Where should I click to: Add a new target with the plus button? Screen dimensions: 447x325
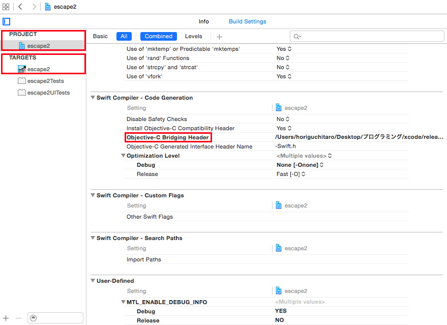point(6,318)
